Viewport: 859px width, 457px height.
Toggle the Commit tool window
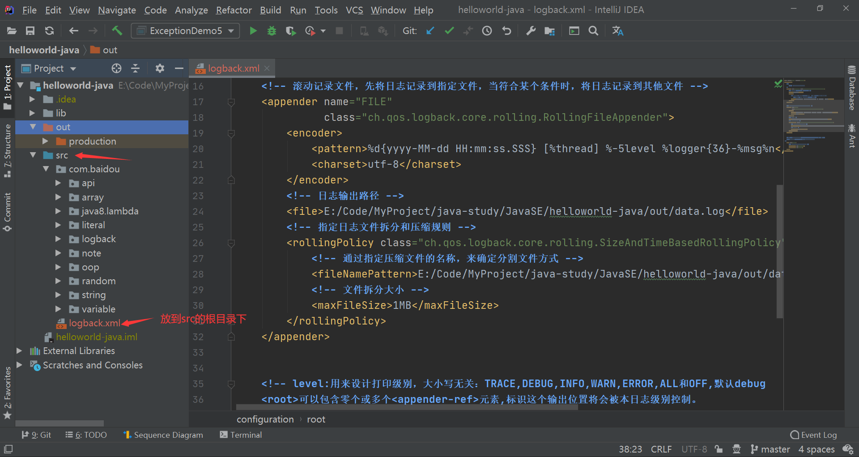click(7, 212)
